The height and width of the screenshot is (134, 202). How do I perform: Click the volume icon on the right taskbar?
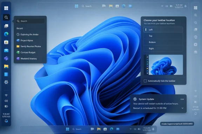[x=196, y=96]
